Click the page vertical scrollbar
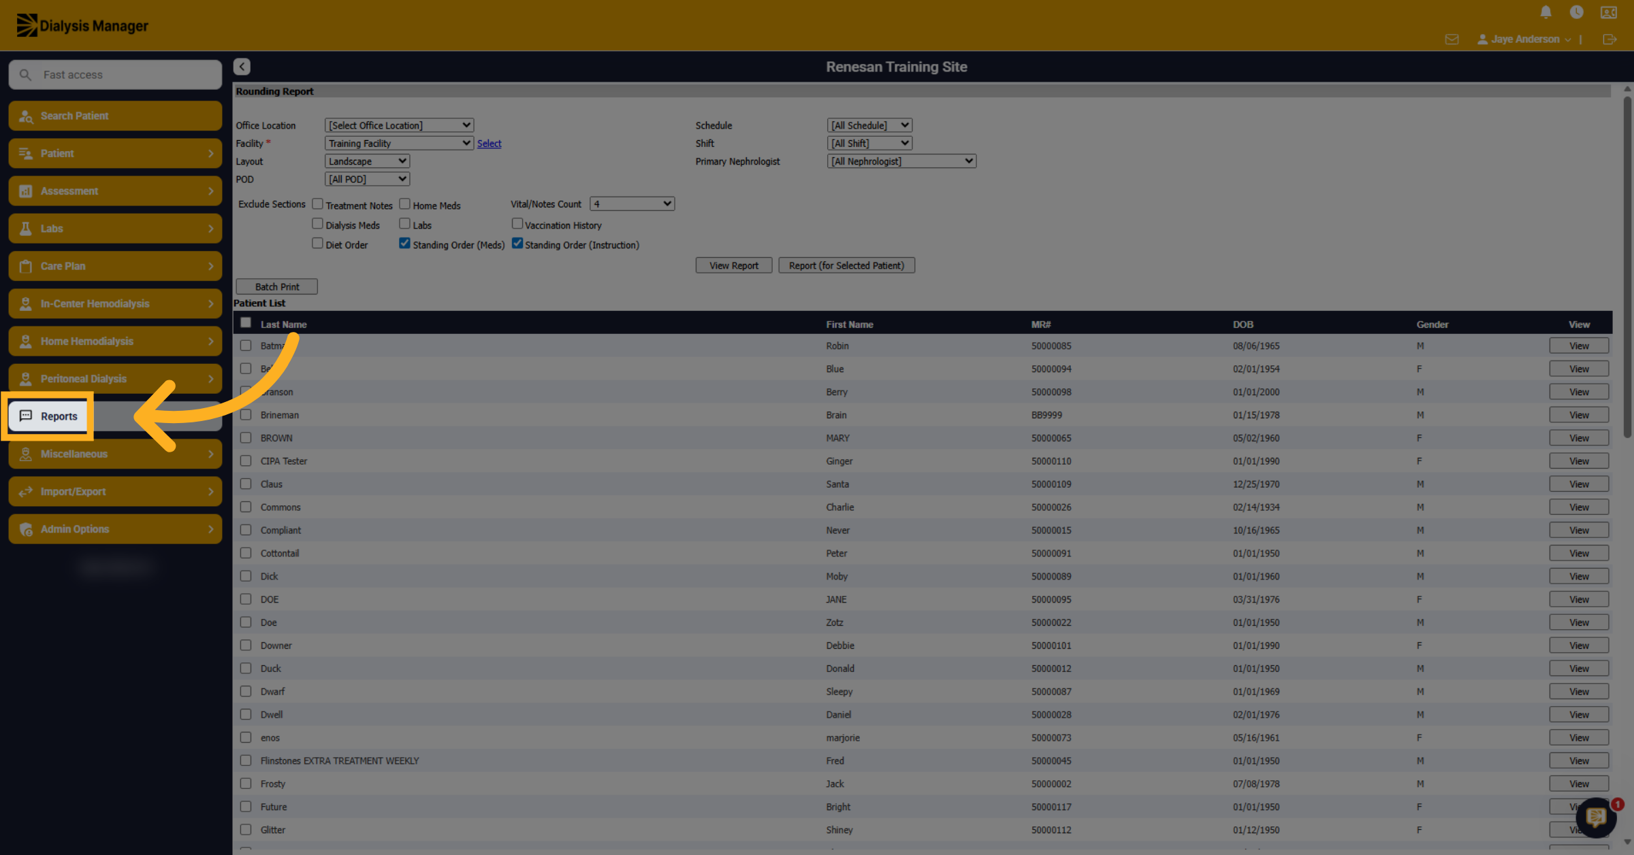 [x=1627, y=268]
